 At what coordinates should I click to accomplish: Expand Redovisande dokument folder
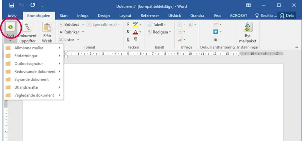click(x=33, y=72)
